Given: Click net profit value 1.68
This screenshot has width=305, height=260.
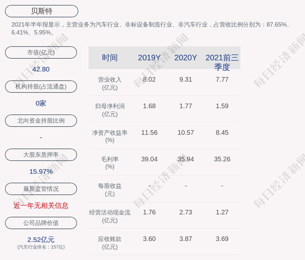Looking at the screenshot, I should tap(149, 106).
